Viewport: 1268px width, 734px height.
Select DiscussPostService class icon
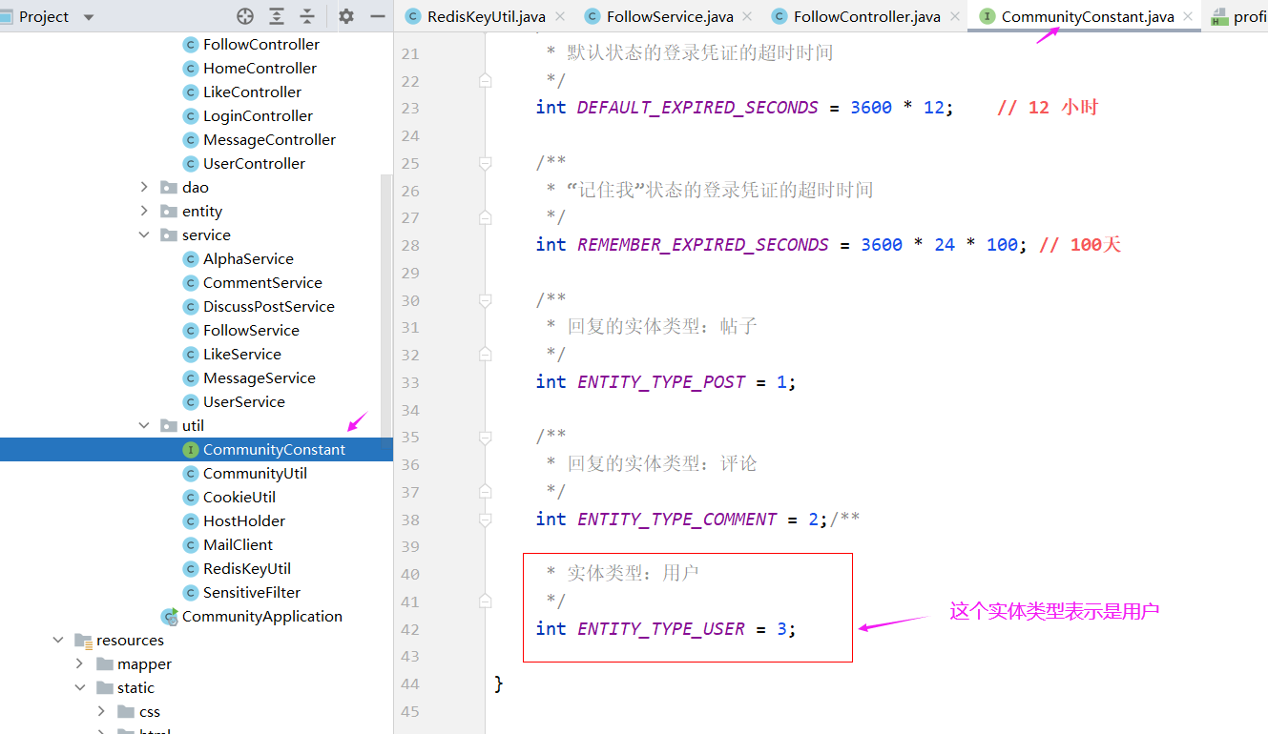click(x=190, y=306)
